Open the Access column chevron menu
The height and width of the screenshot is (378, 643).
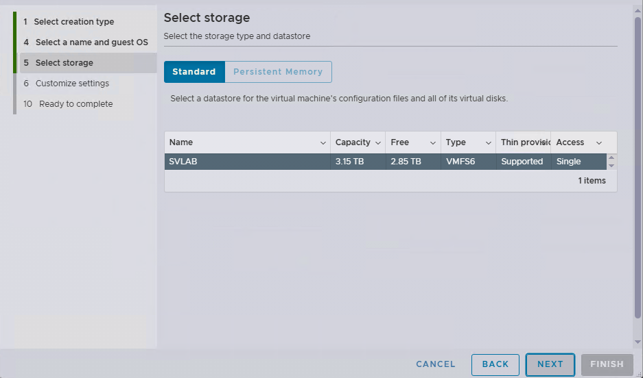pyautogui.click(x=599, y=142)
